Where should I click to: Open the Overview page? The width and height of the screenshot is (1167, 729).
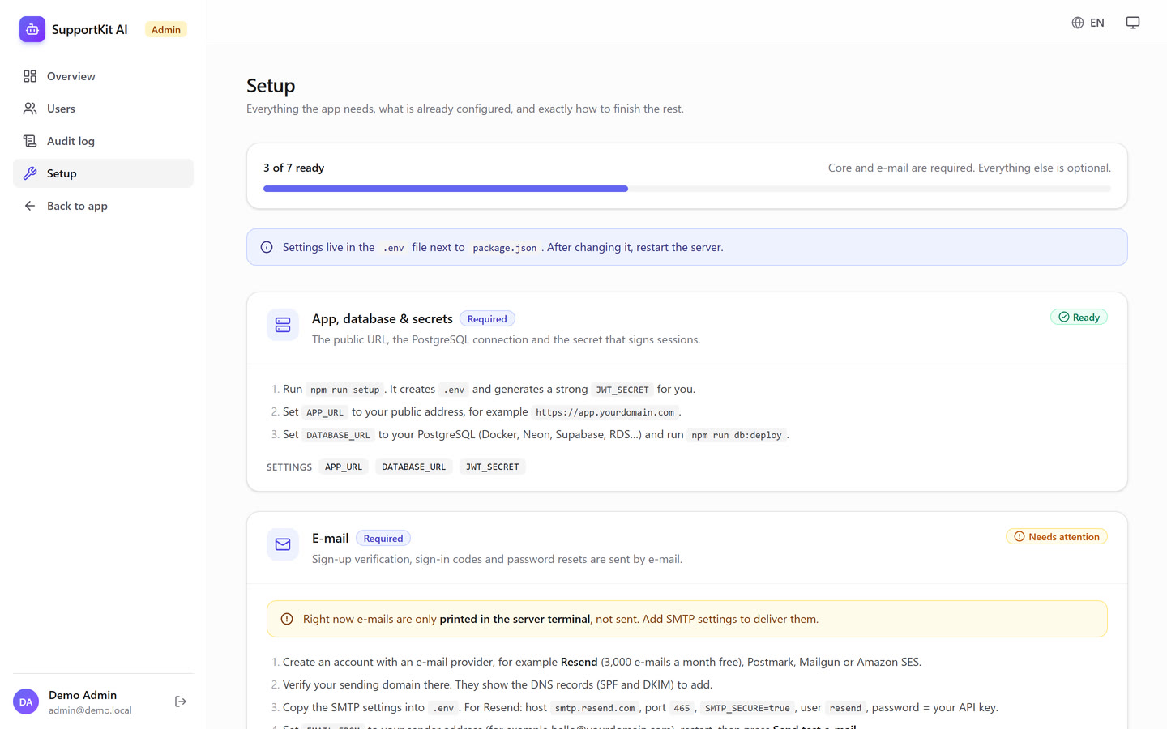point(103,76)
